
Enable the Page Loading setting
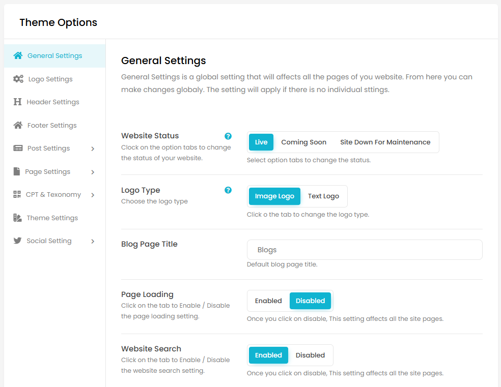point(268,301)
